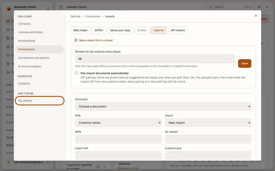
Task: Go to Settings in the breadcrumb
Action: pyautogui.click(x=75, y=16)
